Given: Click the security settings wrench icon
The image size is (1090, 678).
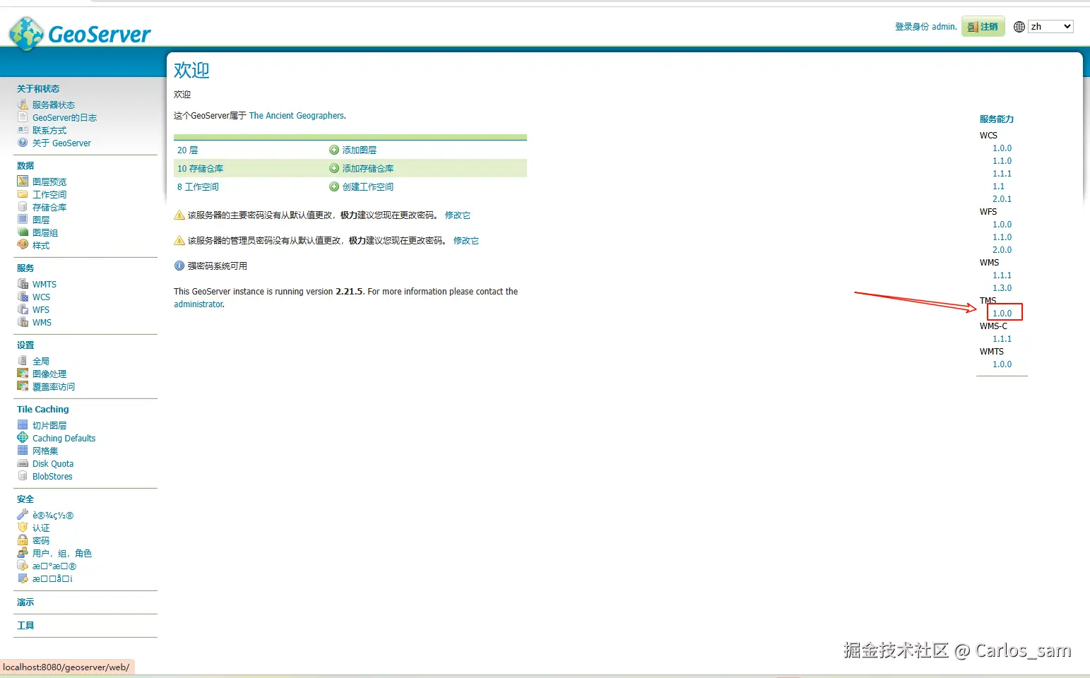Looking at the screenshot, I should tap(23, 515).
